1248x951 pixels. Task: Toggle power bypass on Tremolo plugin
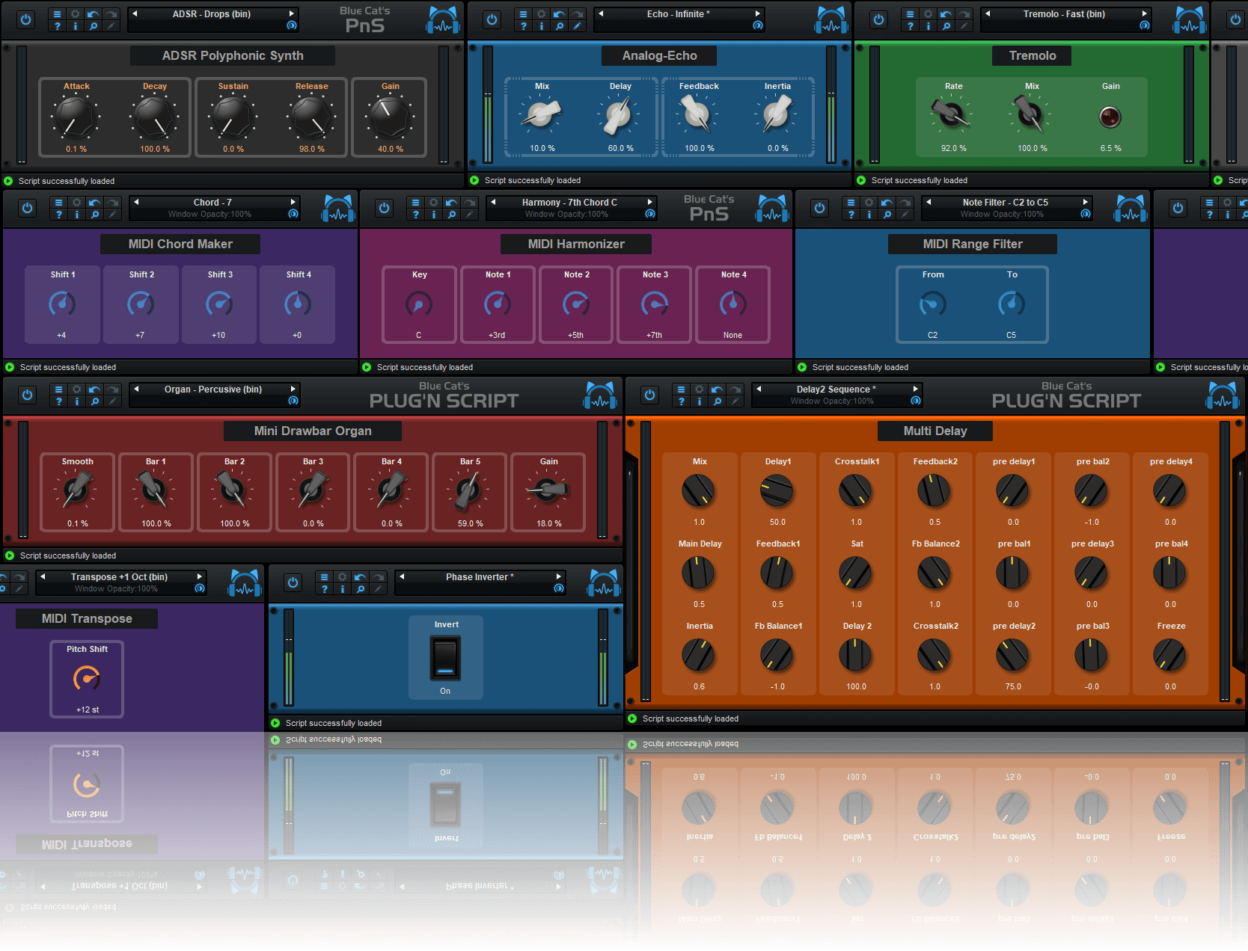coord(879,19)
